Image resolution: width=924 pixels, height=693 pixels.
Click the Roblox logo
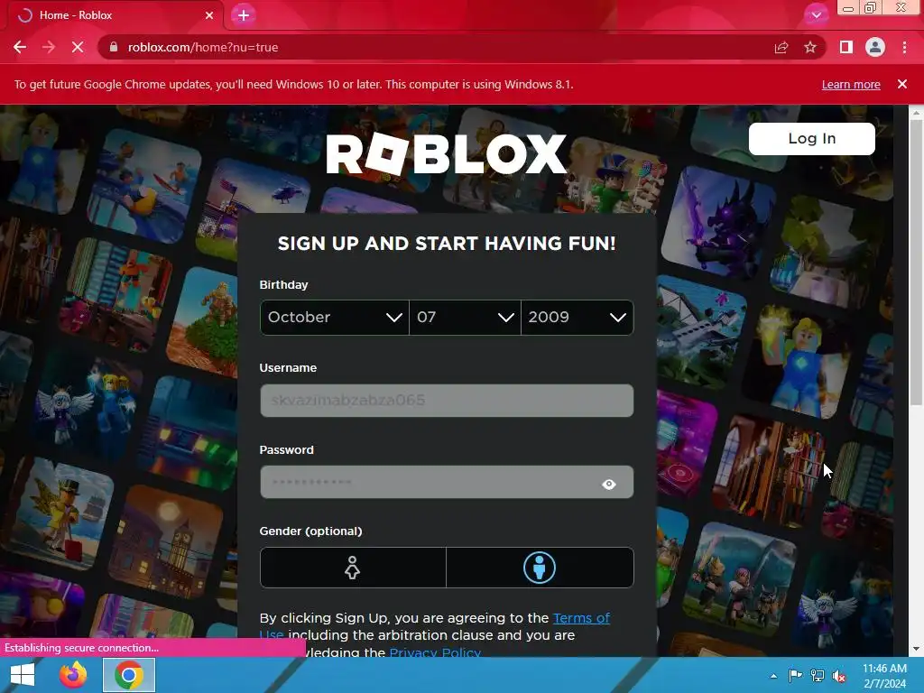(x=446, y=153)
